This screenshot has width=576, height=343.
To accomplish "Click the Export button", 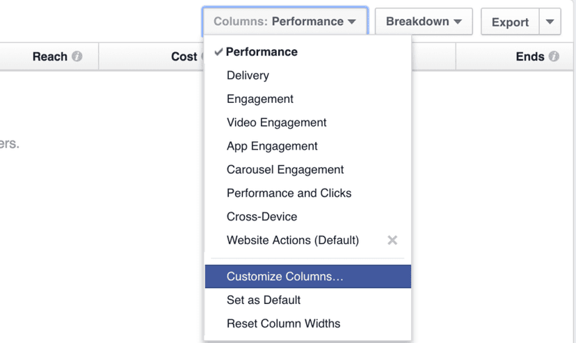I will (x=510, y=22).
